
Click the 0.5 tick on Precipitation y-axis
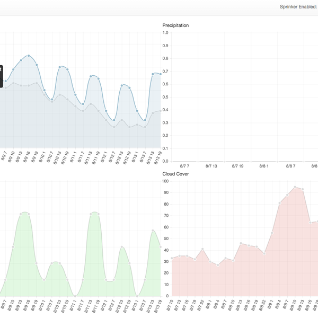point(165,97)
